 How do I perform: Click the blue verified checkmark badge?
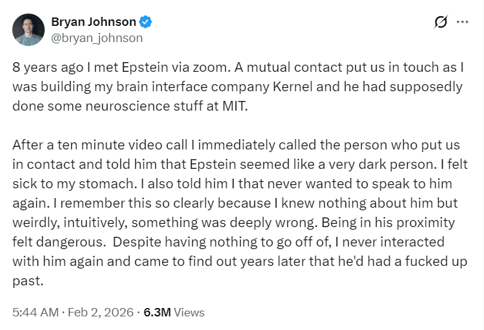[x=146, y=22]
